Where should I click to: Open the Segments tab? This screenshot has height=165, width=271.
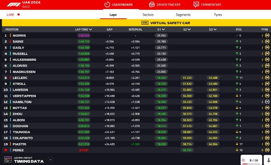coord(183,15)
